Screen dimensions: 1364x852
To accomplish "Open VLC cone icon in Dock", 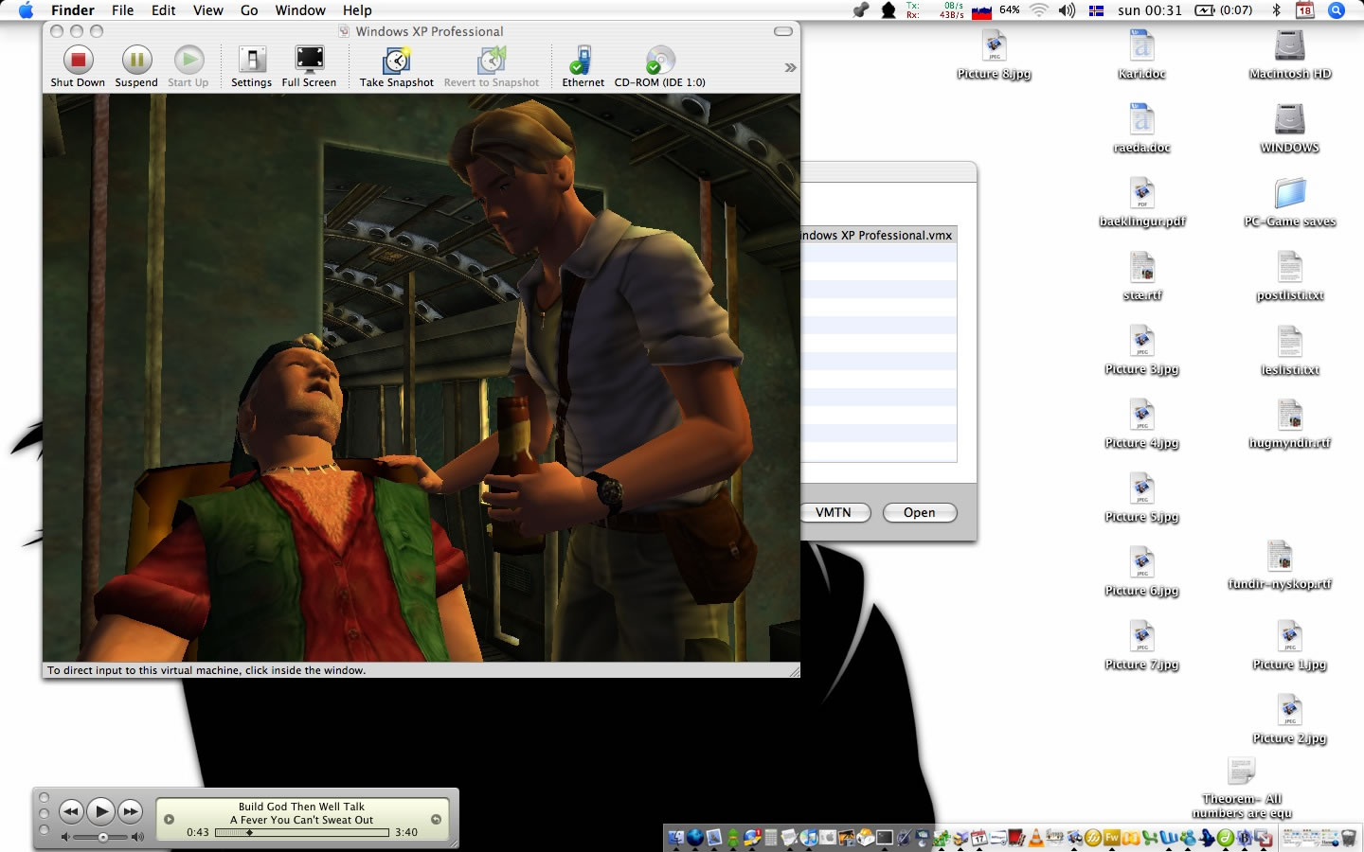I will 1036,837.
